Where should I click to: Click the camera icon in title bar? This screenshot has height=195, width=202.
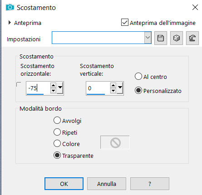coord(10,7)
